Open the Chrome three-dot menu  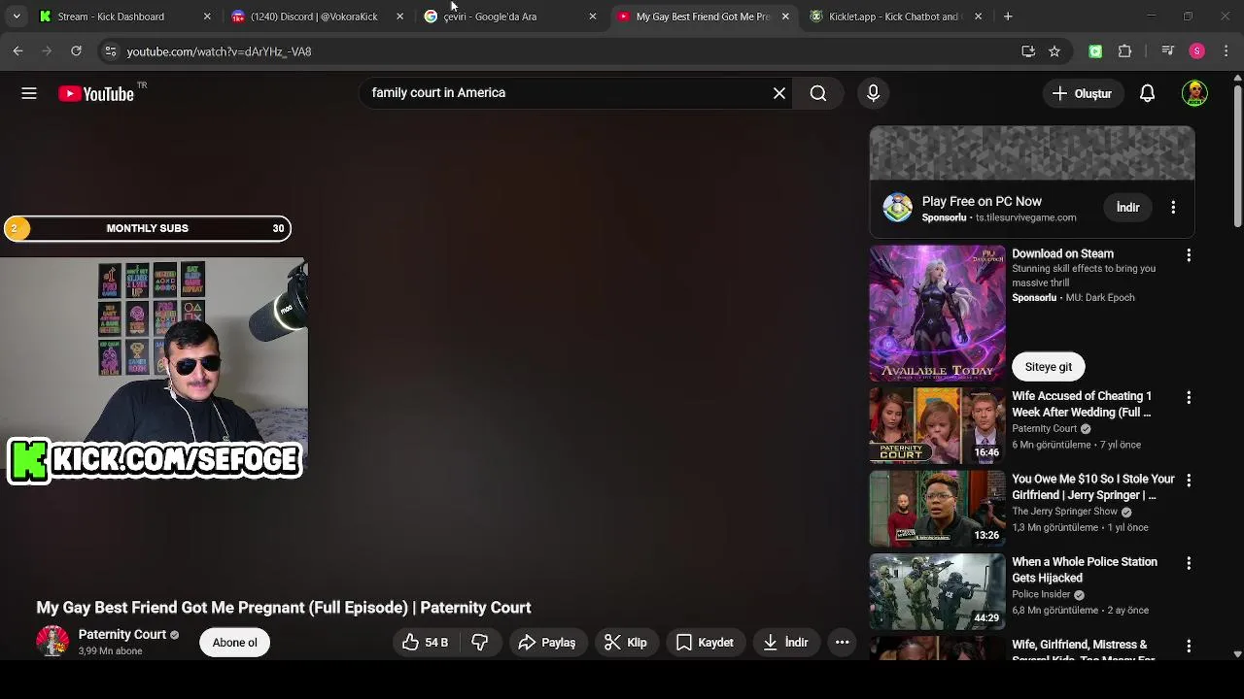click(x=1226, y=51)
